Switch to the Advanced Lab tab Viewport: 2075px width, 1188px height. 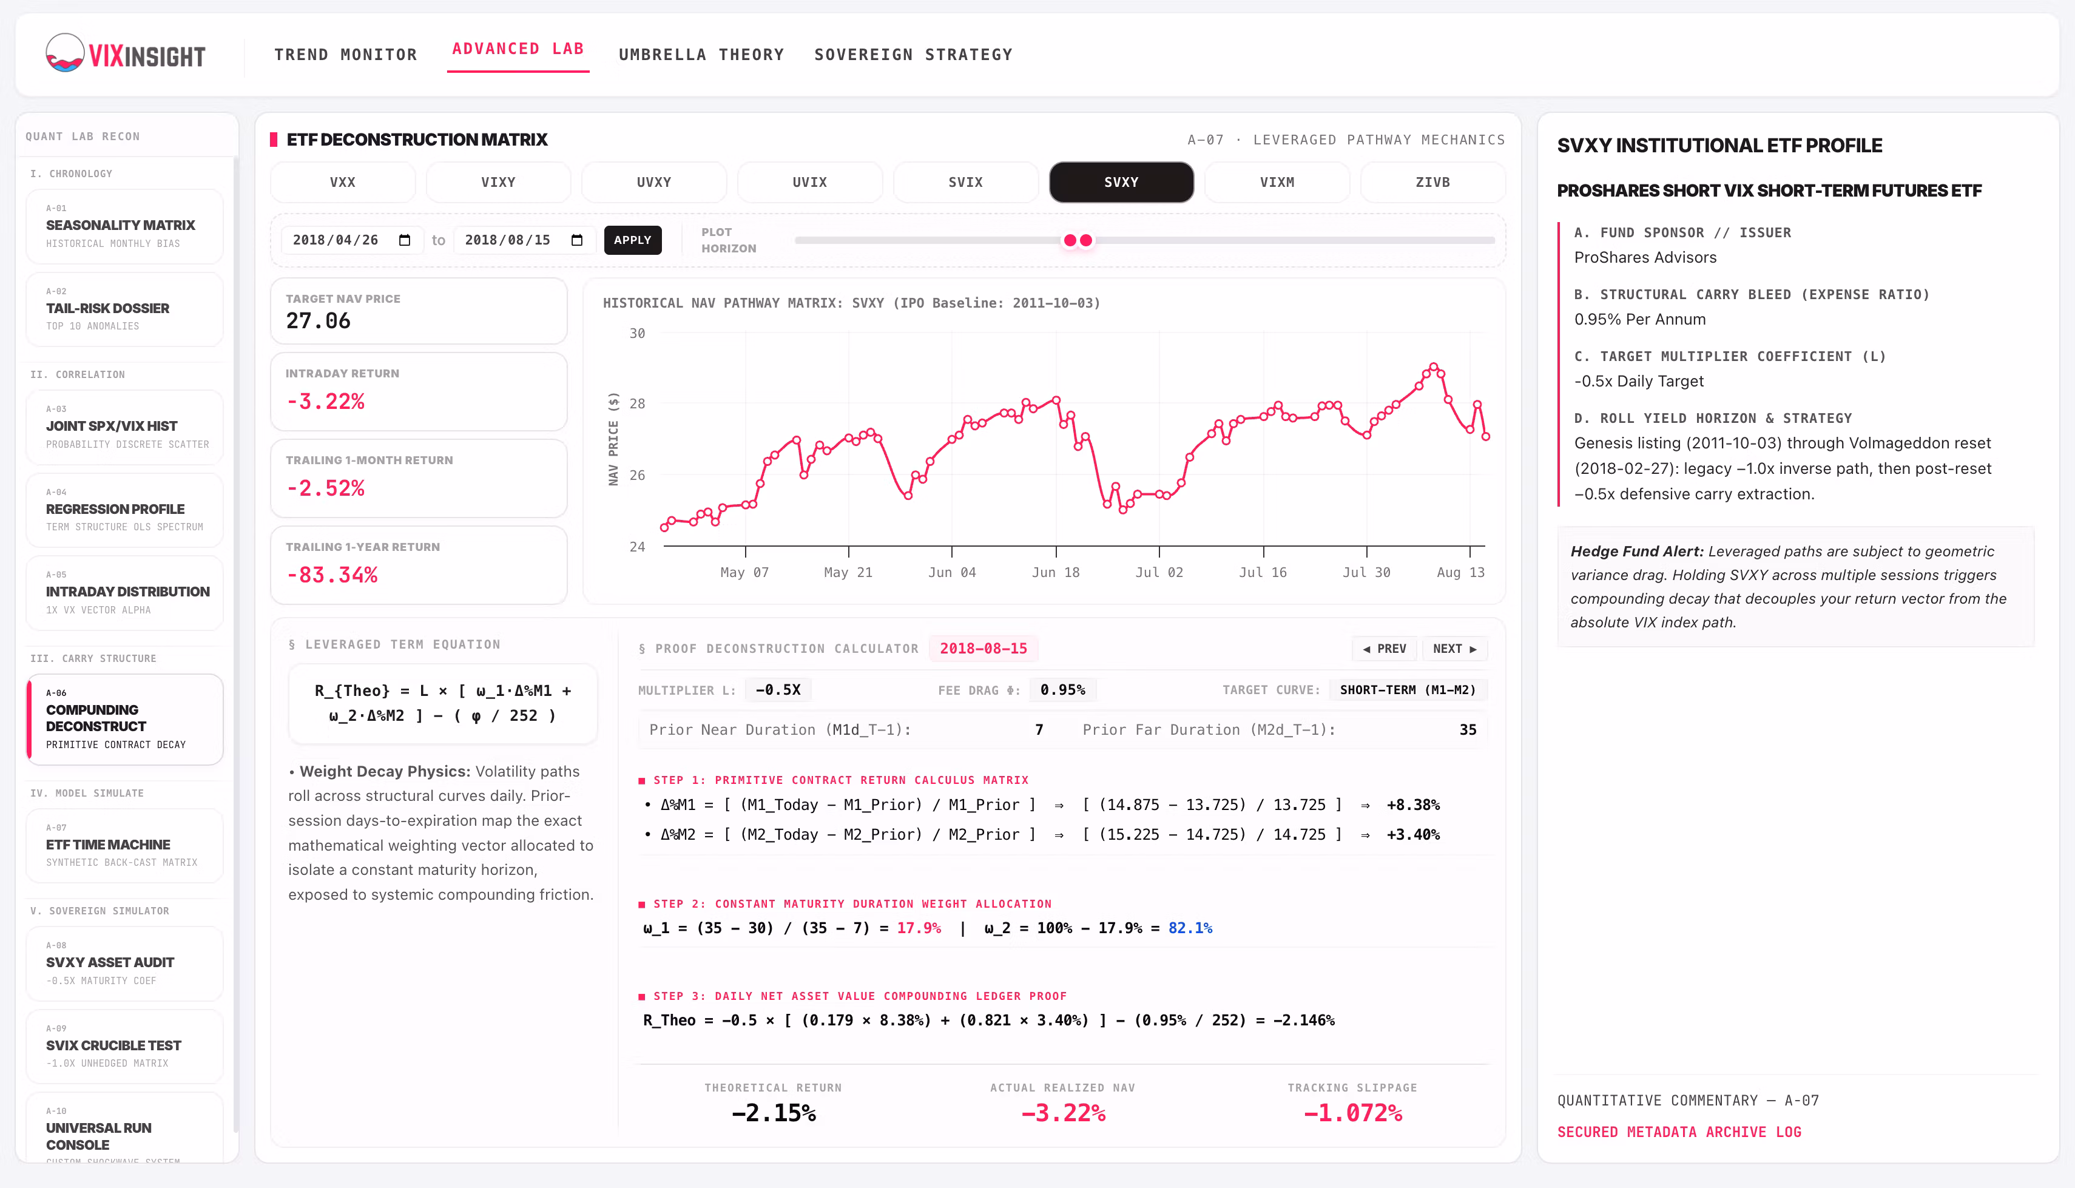(x=518, y=49)
